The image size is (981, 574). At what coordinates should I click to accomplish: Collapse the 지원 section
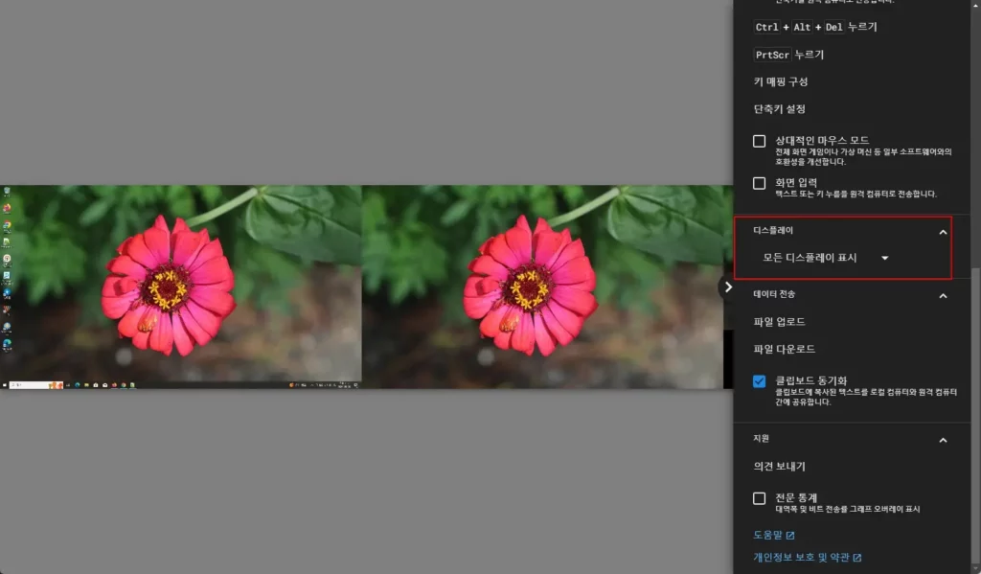[x=943, y=441]
